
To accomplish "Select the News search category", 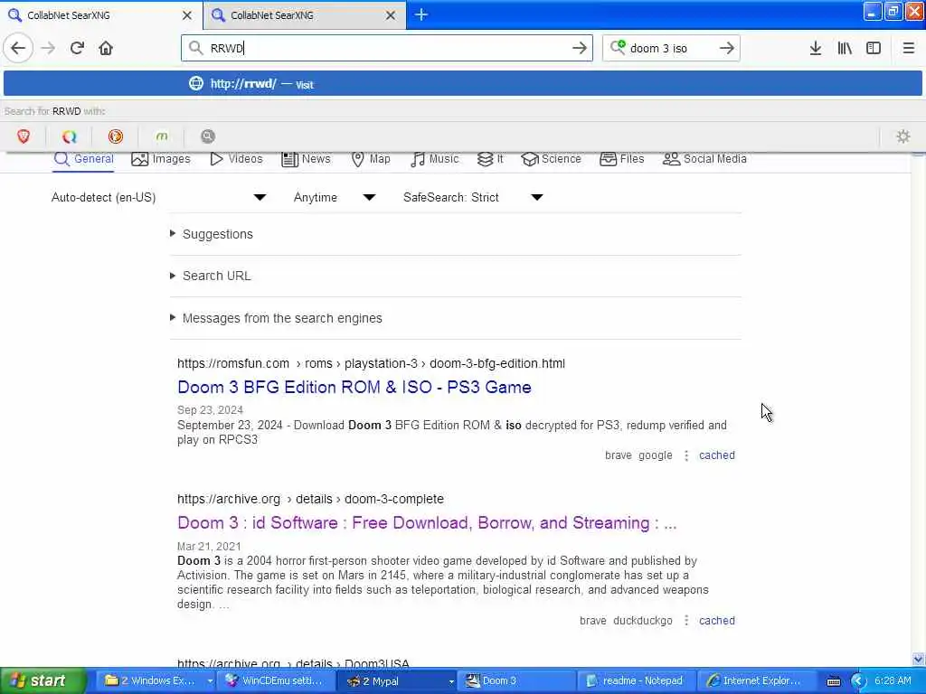I will [306, 159].
